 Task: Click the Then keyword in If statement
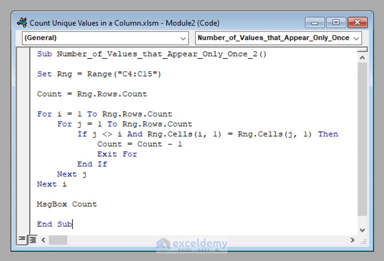coord(328,134)
